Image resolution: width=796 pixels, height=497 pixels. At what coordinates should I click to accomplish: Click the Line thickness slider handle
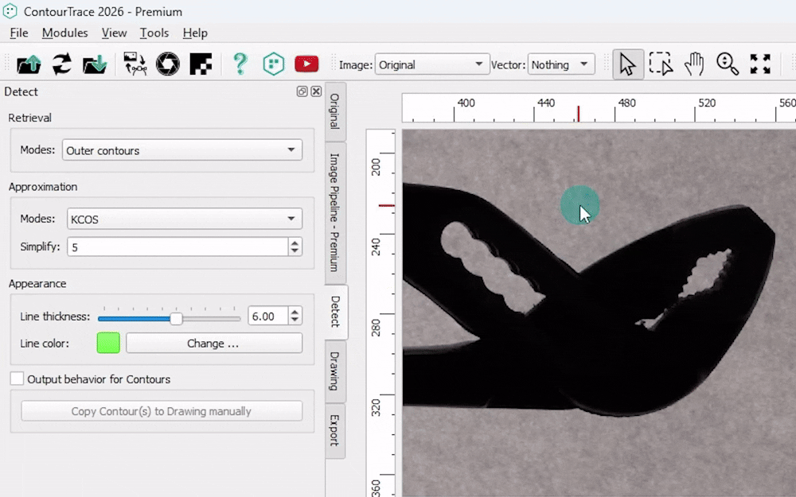click(x=177, y=318)
